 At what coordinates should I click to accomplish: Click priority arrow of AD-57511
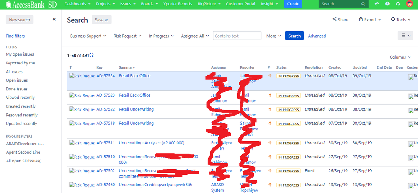pos(270,143)
